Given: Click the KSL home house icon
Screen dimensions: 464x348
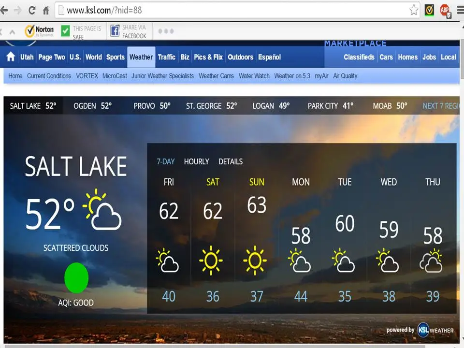Looking at the screenshot, I should [11, 57].
